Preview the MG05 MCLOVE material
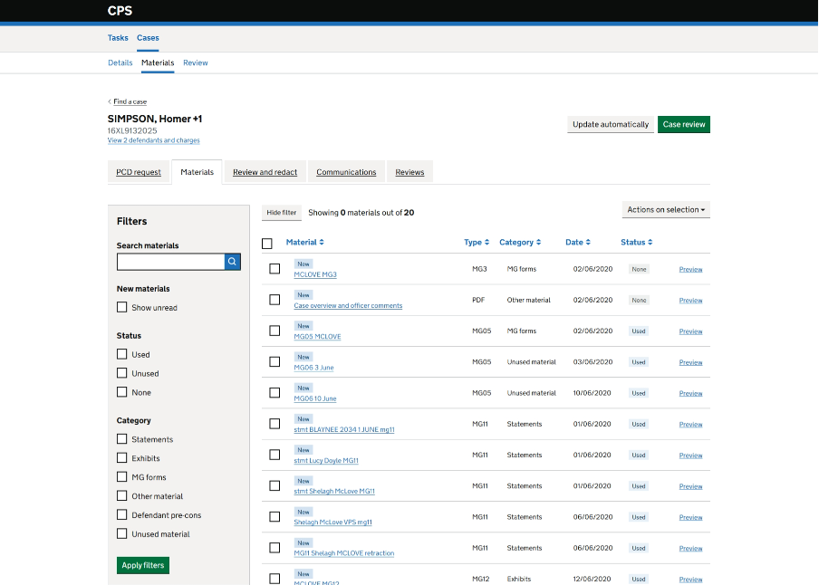This screenshot has width=819, height=585. tap(690, 331)
